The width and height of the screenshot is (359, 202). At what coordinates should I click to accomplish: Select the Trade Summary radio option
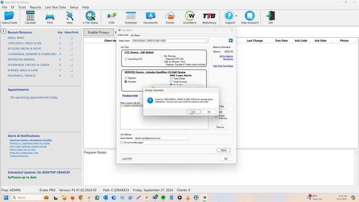click(171, 82)
